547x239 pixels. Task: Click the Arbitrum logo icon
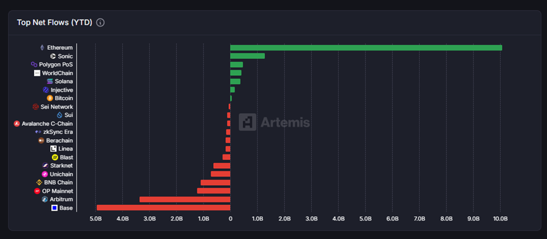click(x=45, y=200)
